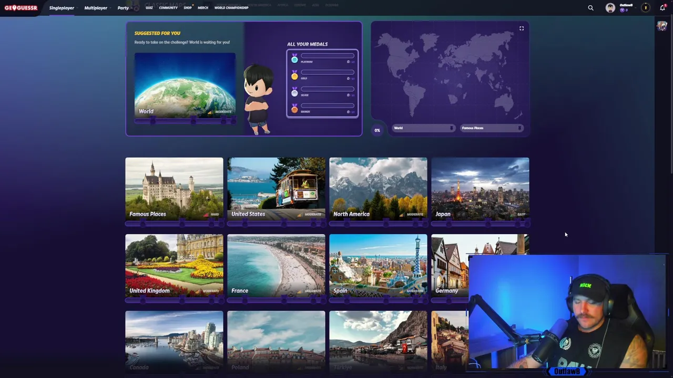This screenshot has width=673, height=378.
Task: Open the Poland map card
Action: pos(276,342)
